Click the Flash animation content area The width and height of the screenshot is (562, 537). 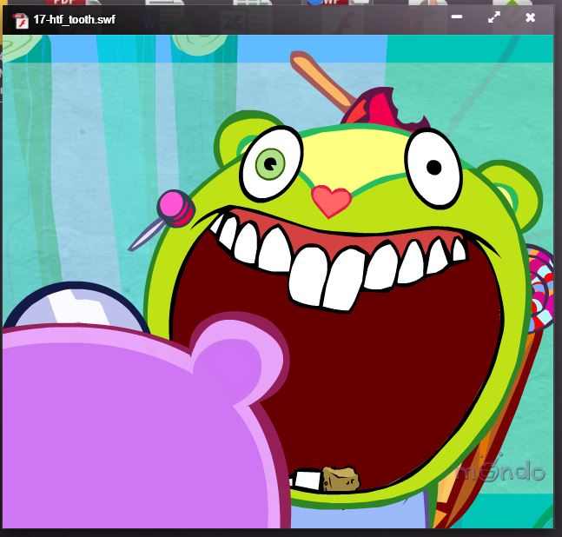pyautogui.click(x=278, y=282)
